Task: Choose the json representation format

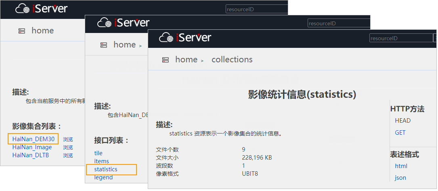Action: coord(400,178)
